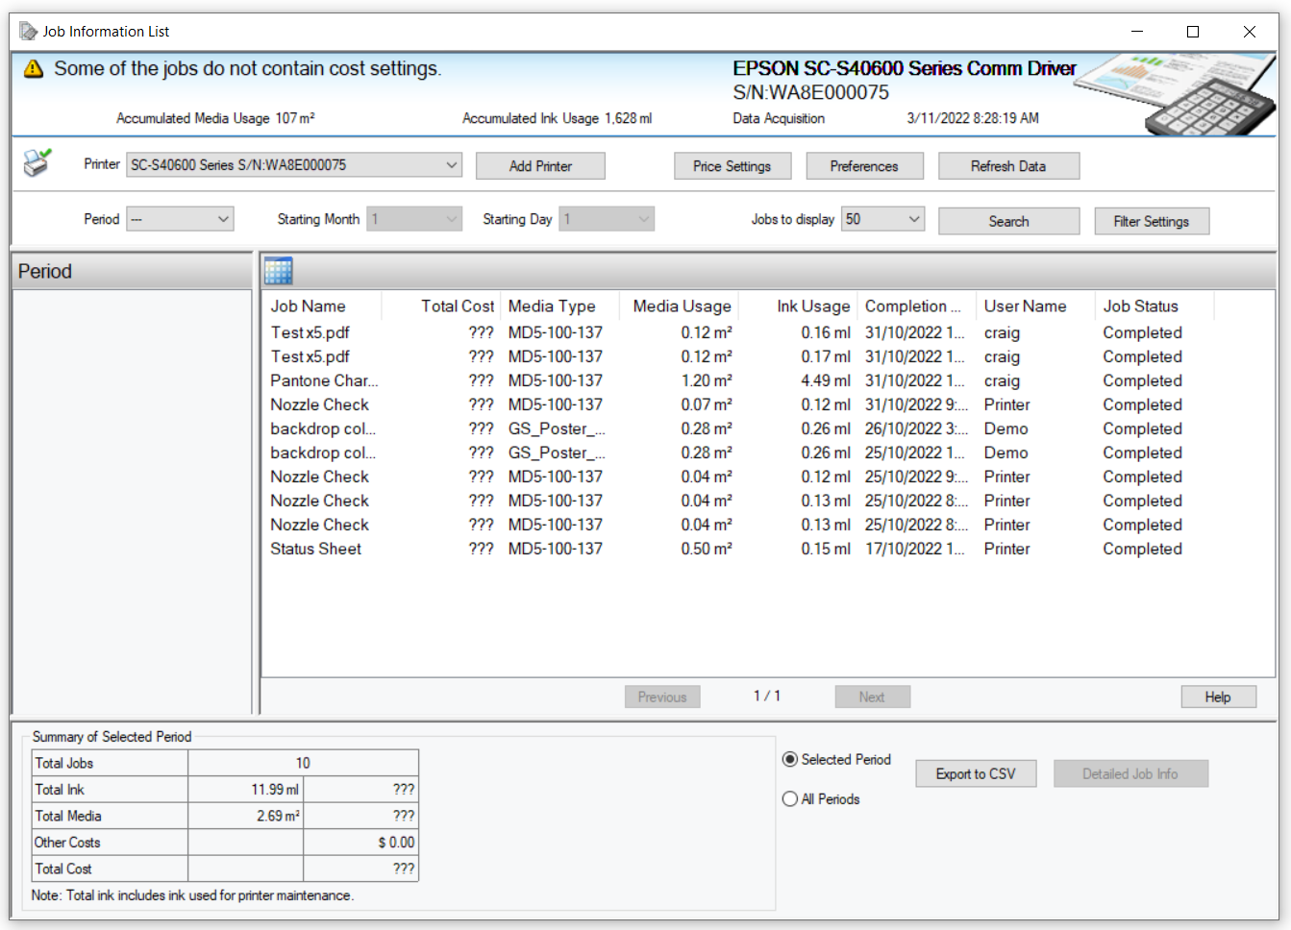Open Filter Settings

(1152, 220)
